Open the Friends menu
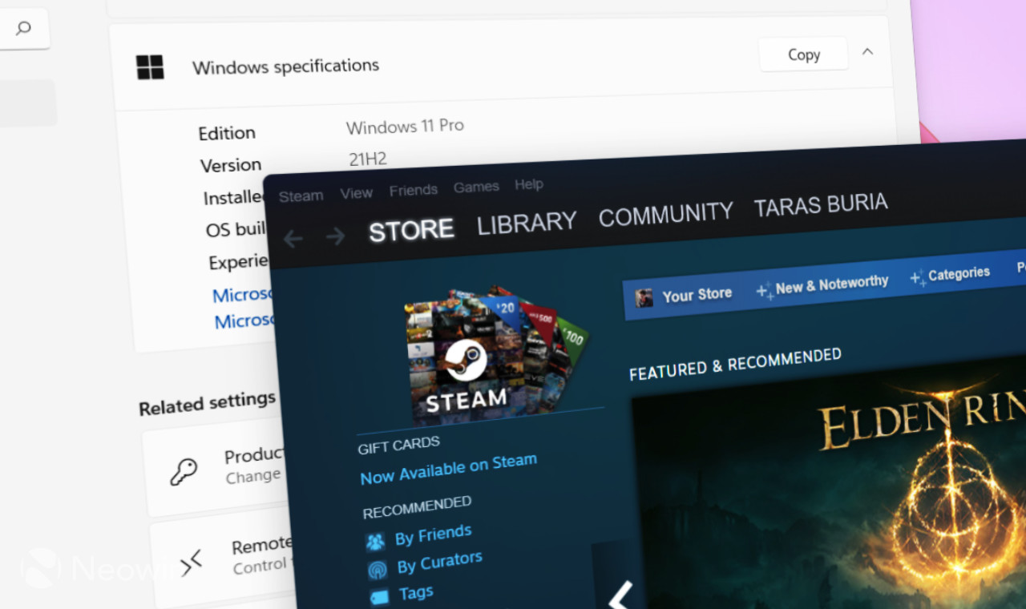 pyautogui.click(x=414, y=190)
